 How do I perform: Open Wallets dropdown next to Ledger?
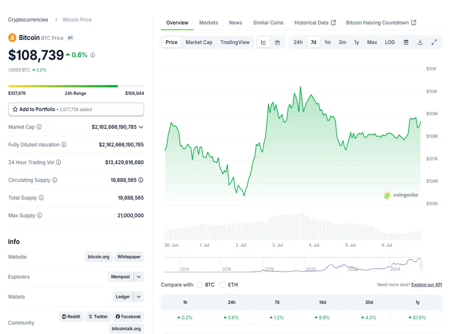[139, 297]
